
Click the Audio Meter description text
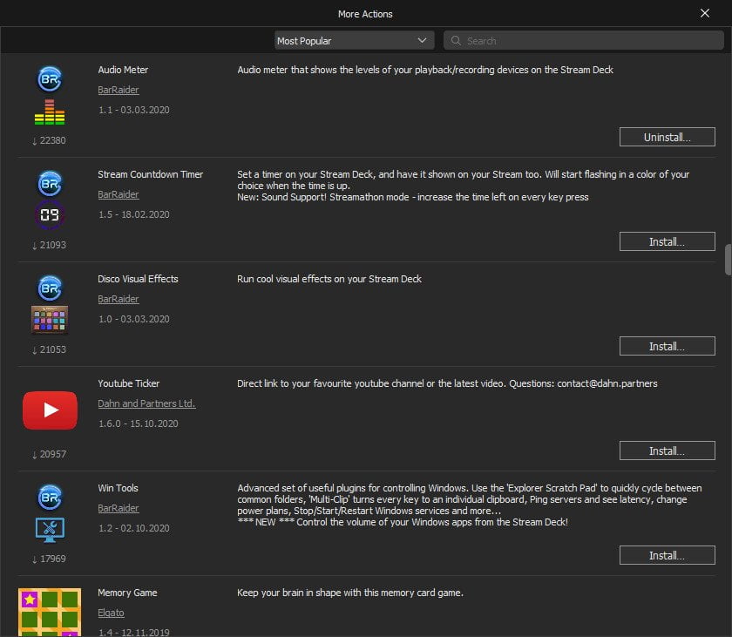coord(425,70)
